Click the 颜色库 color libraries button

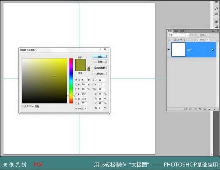click(x=100, y=74)
